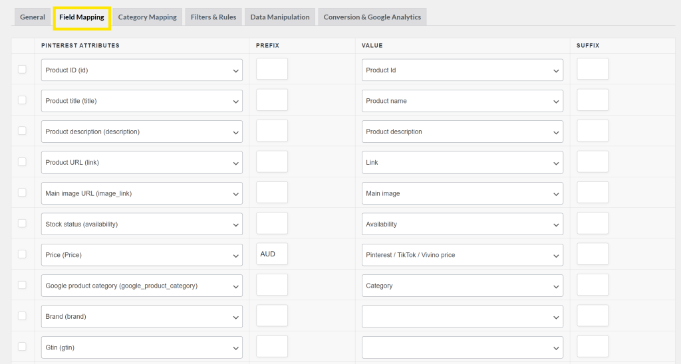Expand the Product ID (id) attribute dropdown

[x=142, y=70]
